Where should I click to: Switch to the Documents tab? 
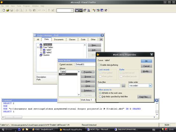tap(59, 39)
